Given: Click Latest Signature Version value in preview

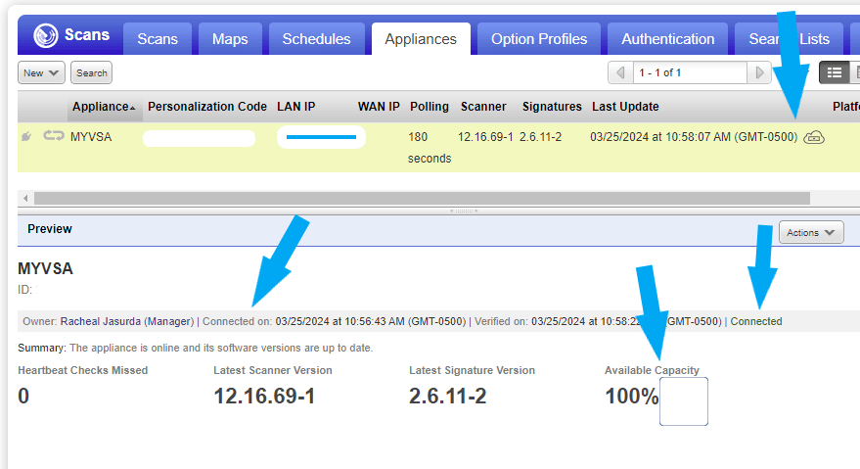Looking at the screenshot, I should click(447, 396).
